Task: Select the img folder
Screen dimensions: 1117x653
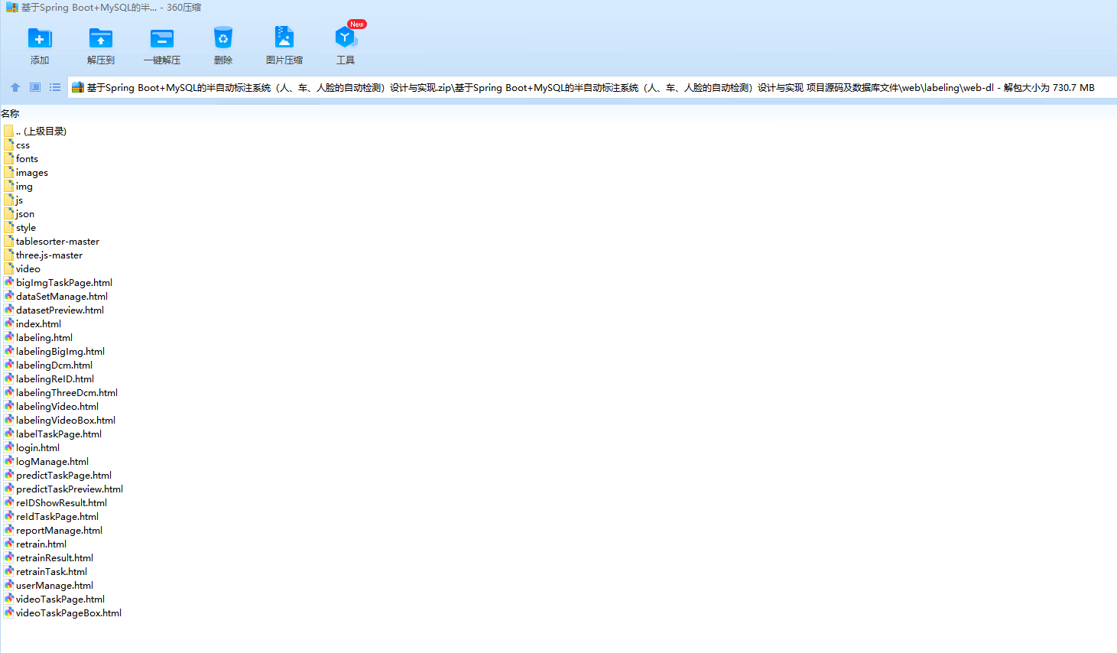Action: (18, 186)
